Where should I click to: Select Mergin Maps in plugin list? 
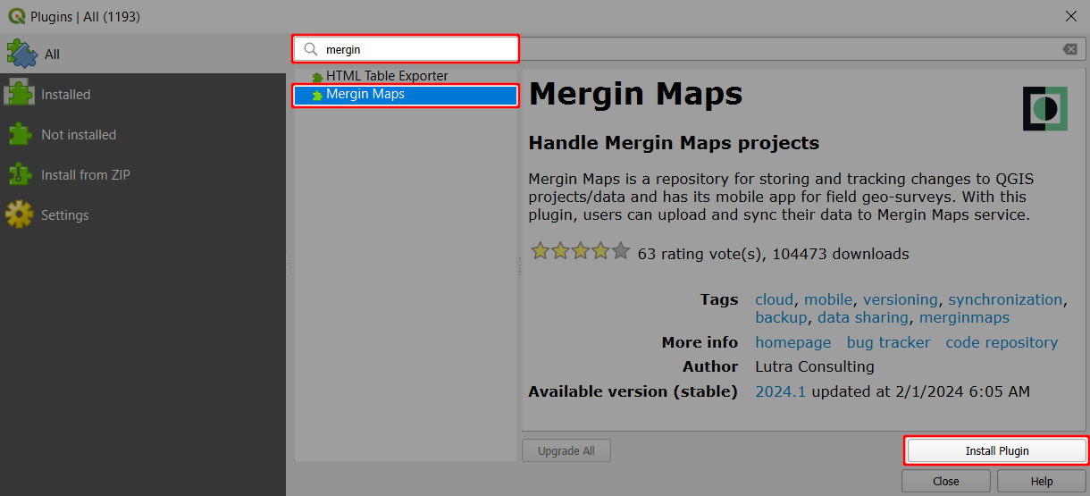(407, 94)
